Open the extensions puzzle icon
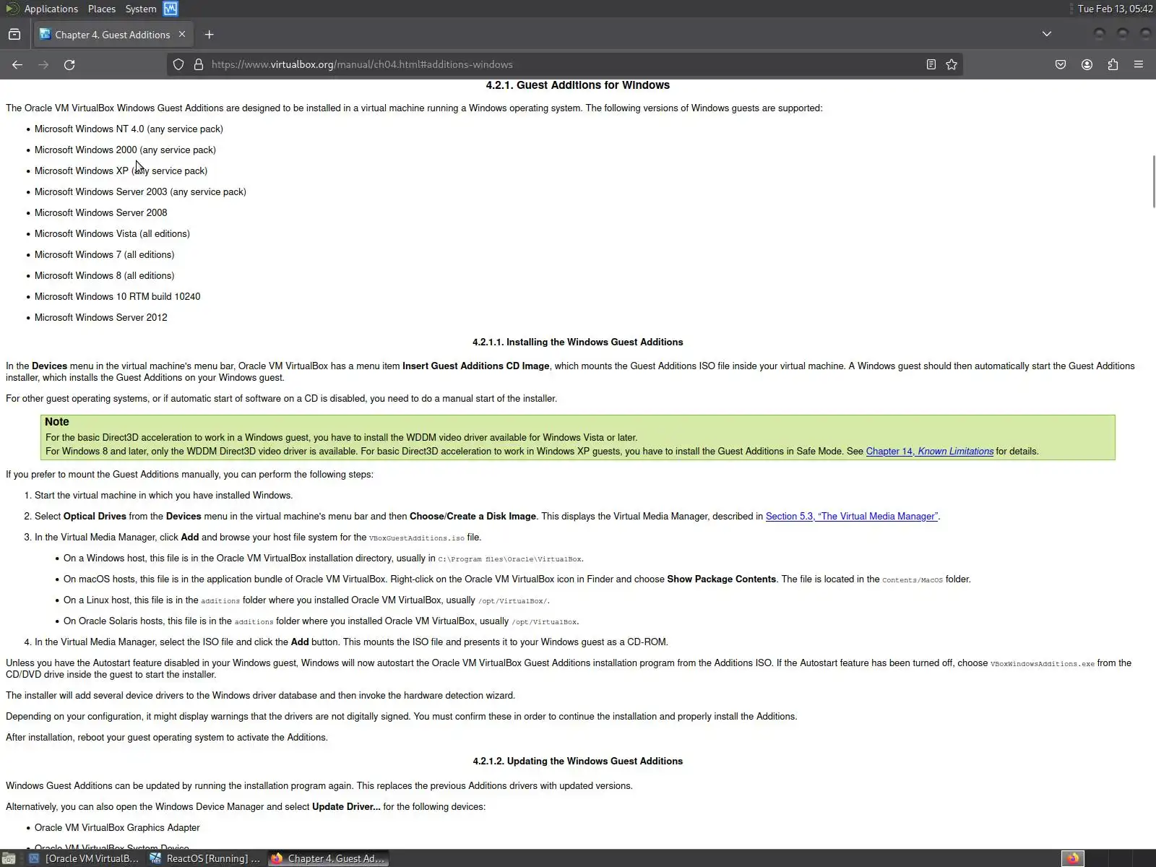The height and width of the screenshot is (867, 1156). (1113, 64)
